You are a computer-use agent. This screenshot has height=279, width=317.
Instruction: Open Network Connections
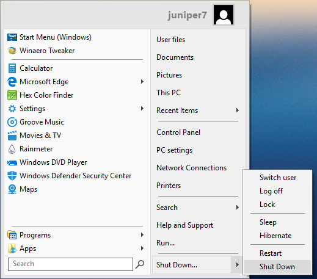pyautogui.click(x=191, y=168)
